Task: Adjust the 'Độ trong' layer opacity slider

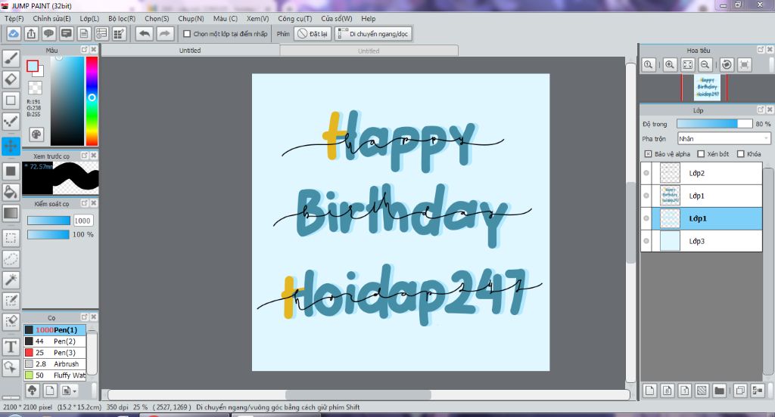Action: click(714, 124)
